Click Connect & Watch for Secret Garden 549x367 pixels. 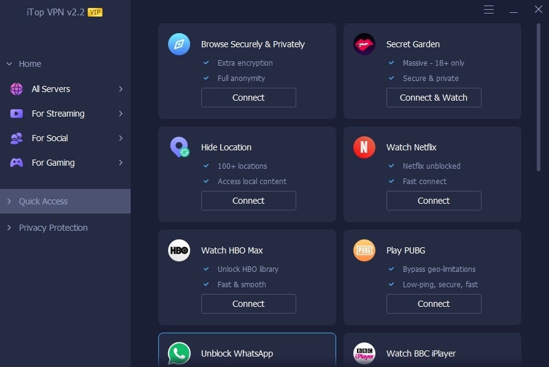[434, 98]
